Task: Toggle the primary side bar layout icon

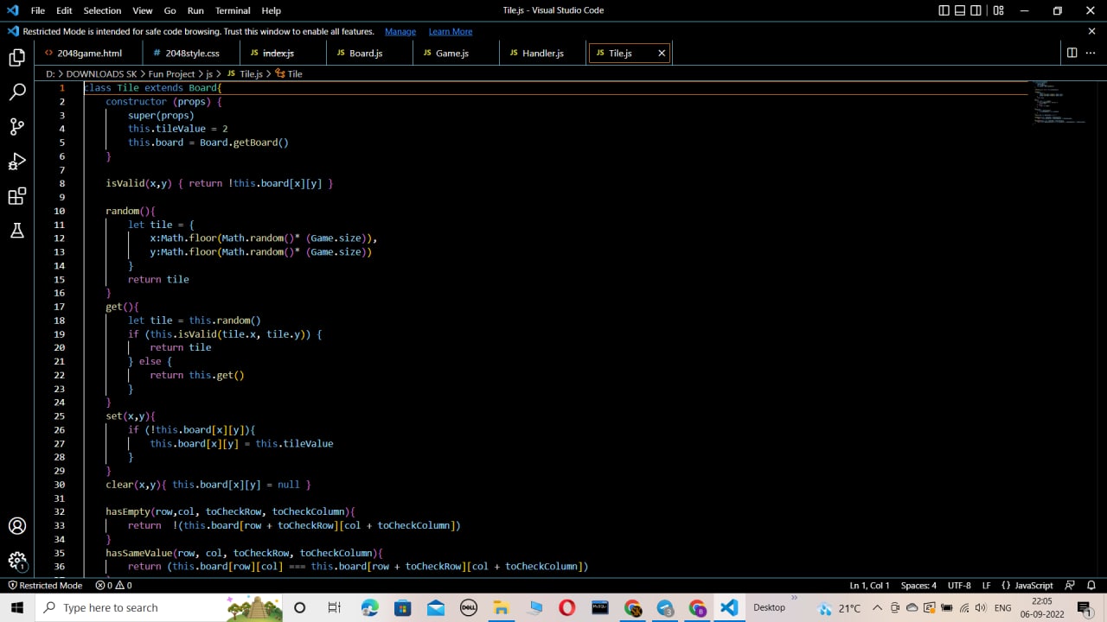Action: (944, 10)
